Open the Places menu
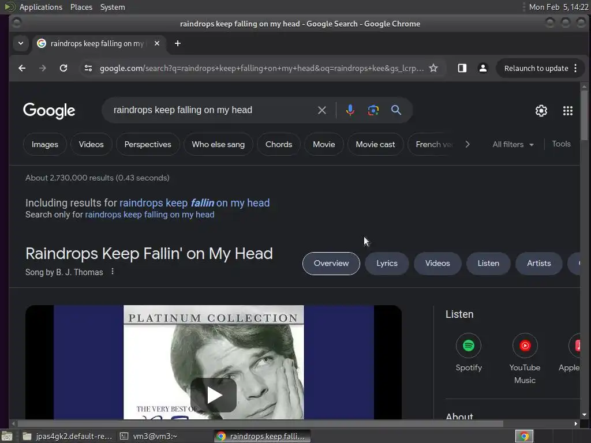591x443 pixels. [x=81, y=7]
